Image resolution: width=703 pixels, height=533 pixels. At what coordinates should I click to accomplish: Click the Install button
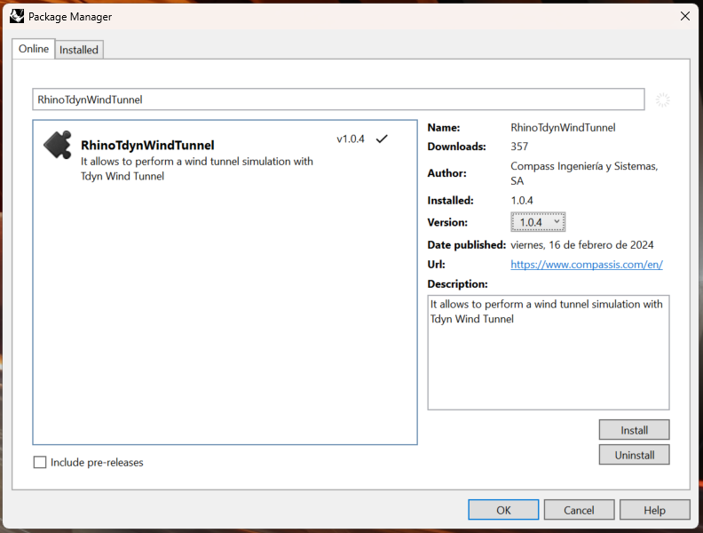(x=634, y=430)
